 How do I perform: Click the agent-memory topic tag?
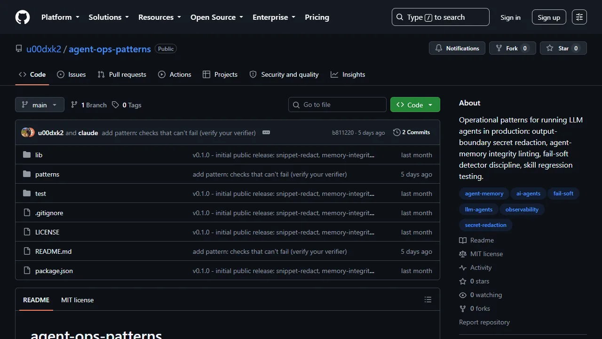tap(484, 194)
